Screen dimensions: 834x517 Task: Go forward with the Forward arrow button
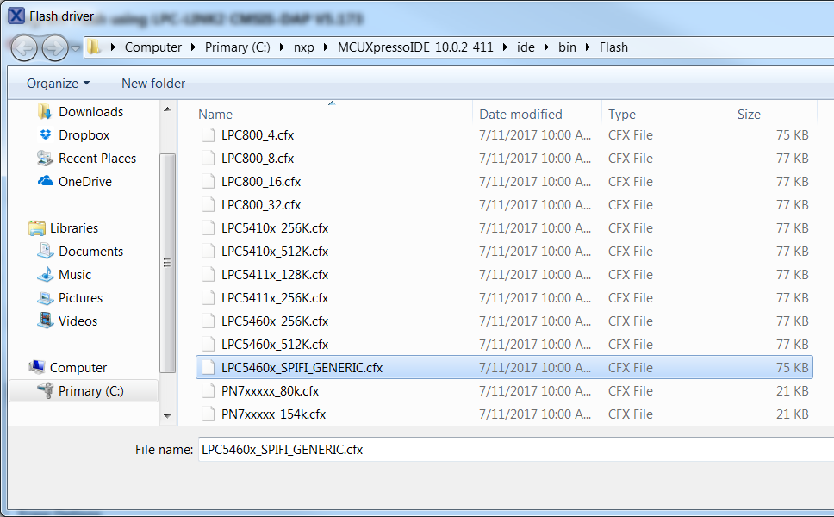click(x=55, y=48)
